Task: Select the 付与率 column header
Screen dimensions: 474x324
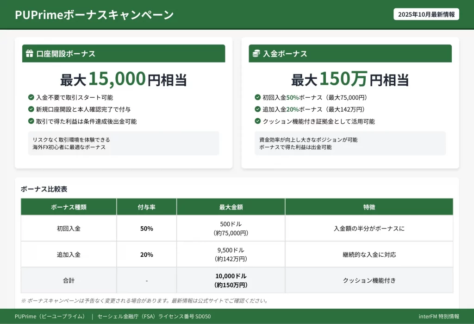Action: [x=146, y=207]
